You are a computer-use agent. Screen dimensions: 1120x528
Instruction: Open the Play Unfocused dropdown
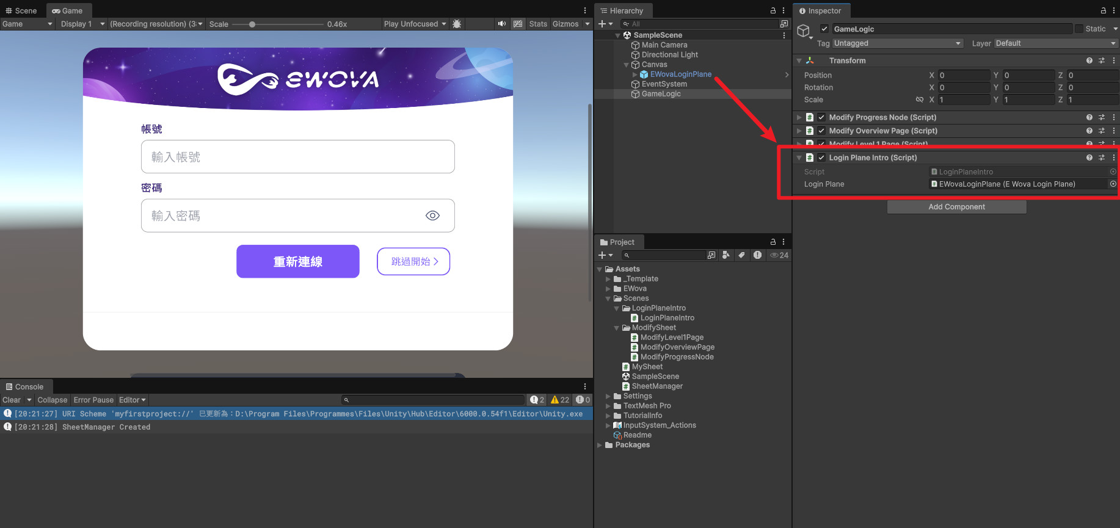[415, 24]
